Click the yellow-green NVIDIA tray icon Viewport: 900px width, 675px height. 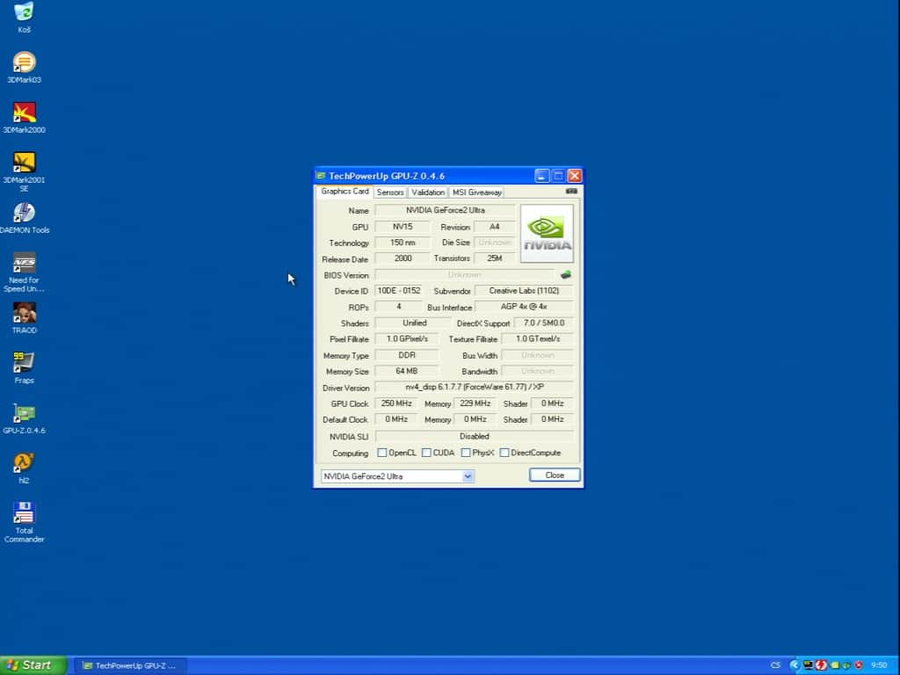835,665
